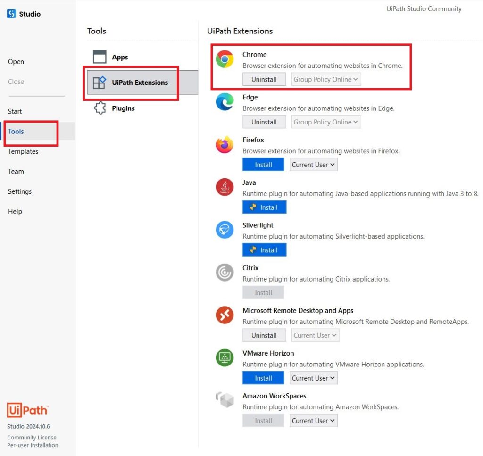This screenshot has height=456, width=483.
Task: Expand the VMware Horizon Current User dropdown
Action: pos(313,378)
